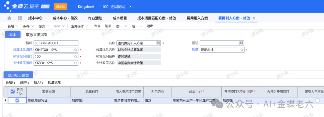This screenshot has width=324, height=117.
Task: Open the organization switcher dropdown arrow
Action: pyautogui.click(x=130, y=6)
